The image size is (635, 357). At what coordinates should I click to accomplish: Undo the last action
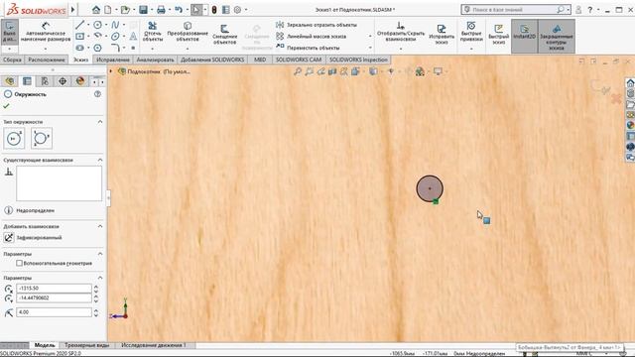click(x=179, y=9)
